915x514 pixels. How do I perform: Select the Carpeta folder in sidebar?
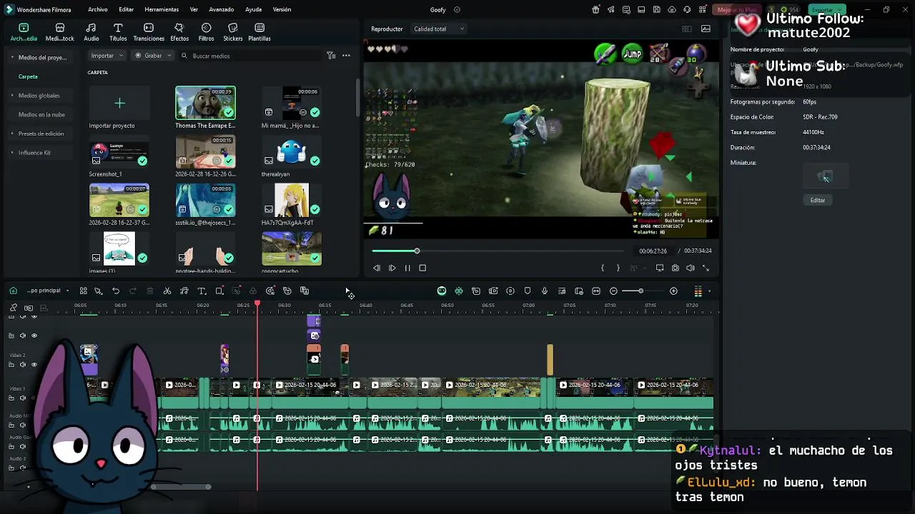(28, 76)
